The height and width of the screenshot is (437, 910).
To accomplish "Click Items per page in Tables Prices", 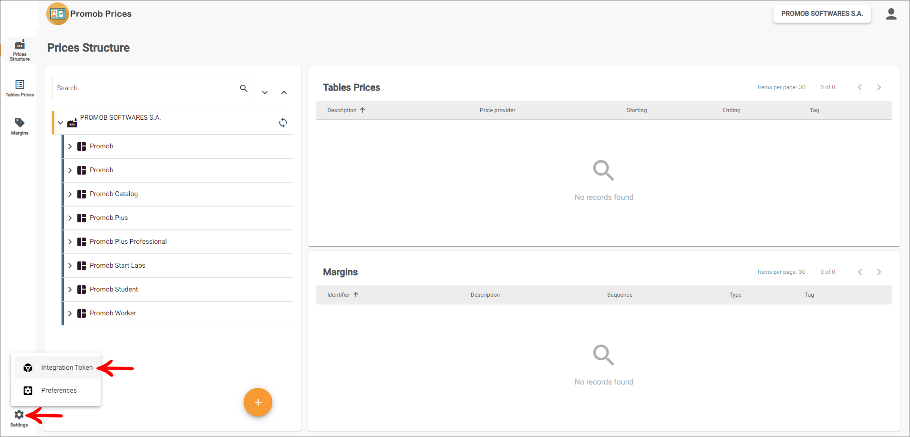I will tap(781, 87).
